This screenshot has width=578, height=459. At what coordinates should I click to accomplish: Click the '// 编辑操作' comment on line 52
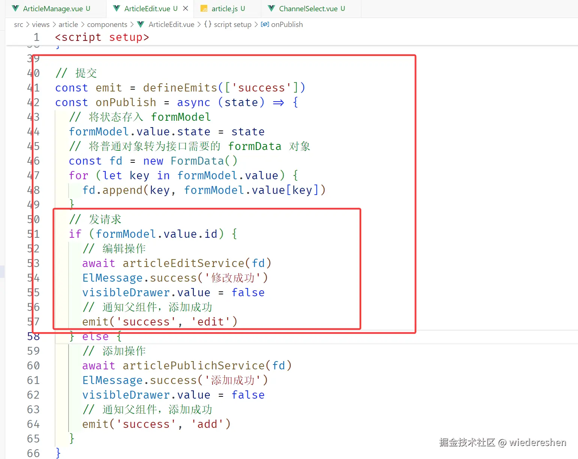coord(114,249)
